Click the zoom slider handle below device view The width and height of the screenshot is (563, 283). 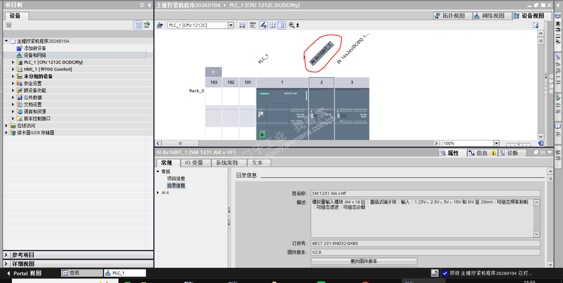[519, 143]
